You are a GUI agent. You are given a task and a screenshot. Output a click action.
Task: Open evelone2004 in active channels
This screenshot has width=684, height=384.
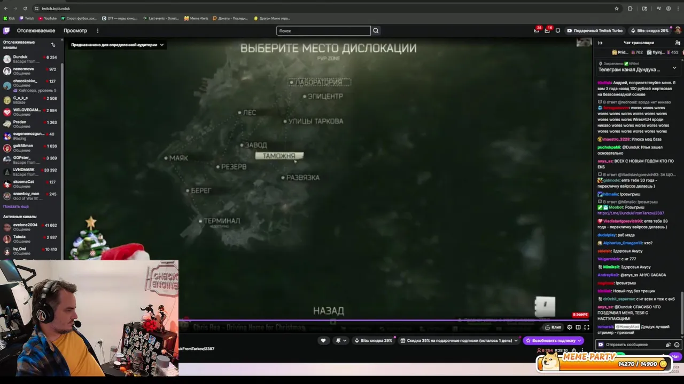click(x=32, y=227)
